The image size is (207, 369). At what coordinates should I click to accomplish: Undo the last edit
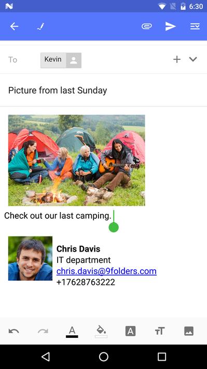pyautogui.click(x=13, y=331)
